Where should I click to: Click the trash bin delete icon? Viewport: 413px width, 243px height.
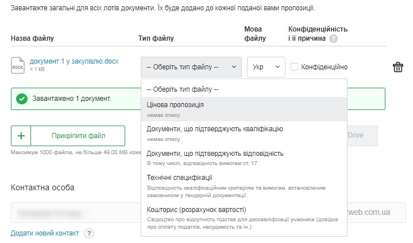[397, 67]
